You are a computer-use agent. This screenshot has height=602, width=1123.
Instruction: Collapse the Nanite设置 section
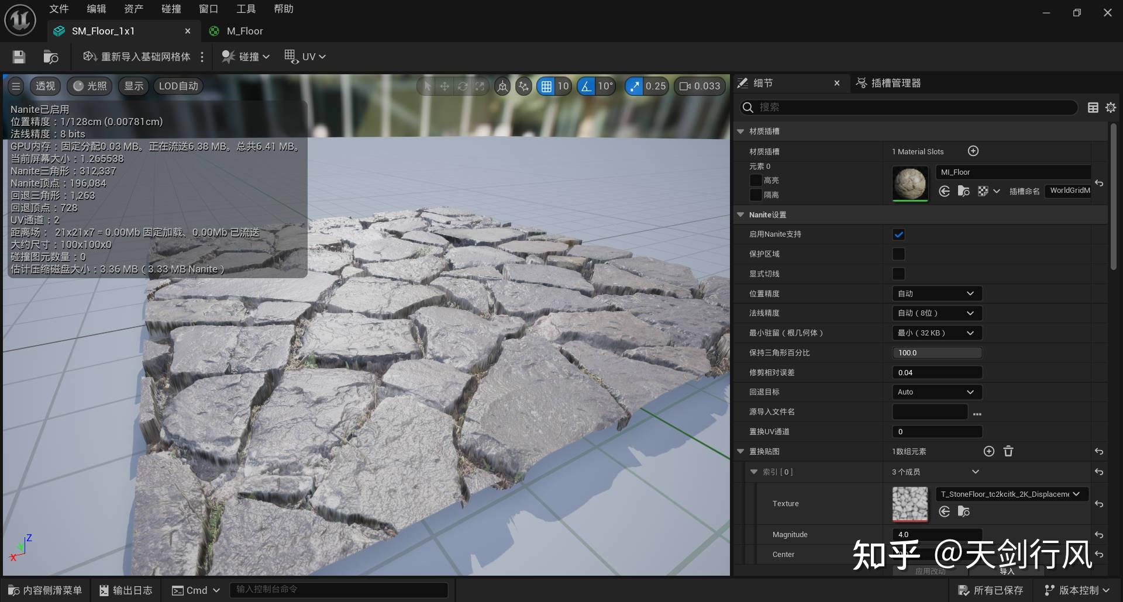(x=740, y=215)
